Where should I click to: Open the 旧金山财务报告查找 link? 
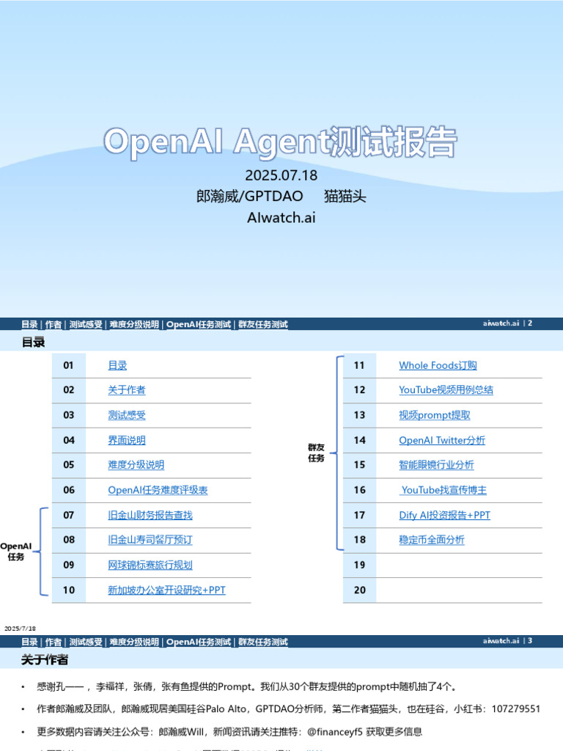150,516
